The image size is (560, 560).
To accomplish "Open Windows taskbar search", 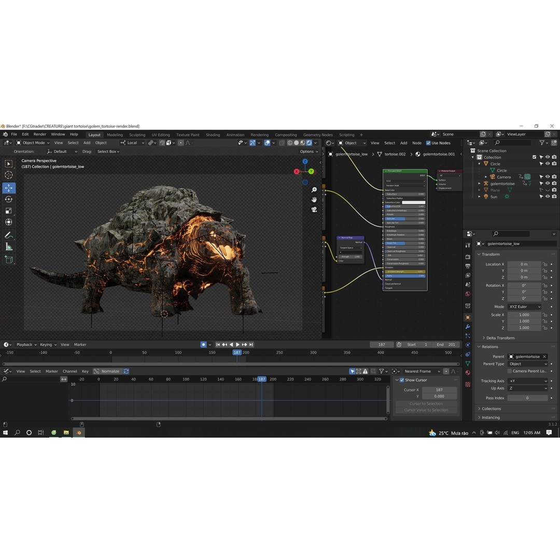I will pos(17,432).
